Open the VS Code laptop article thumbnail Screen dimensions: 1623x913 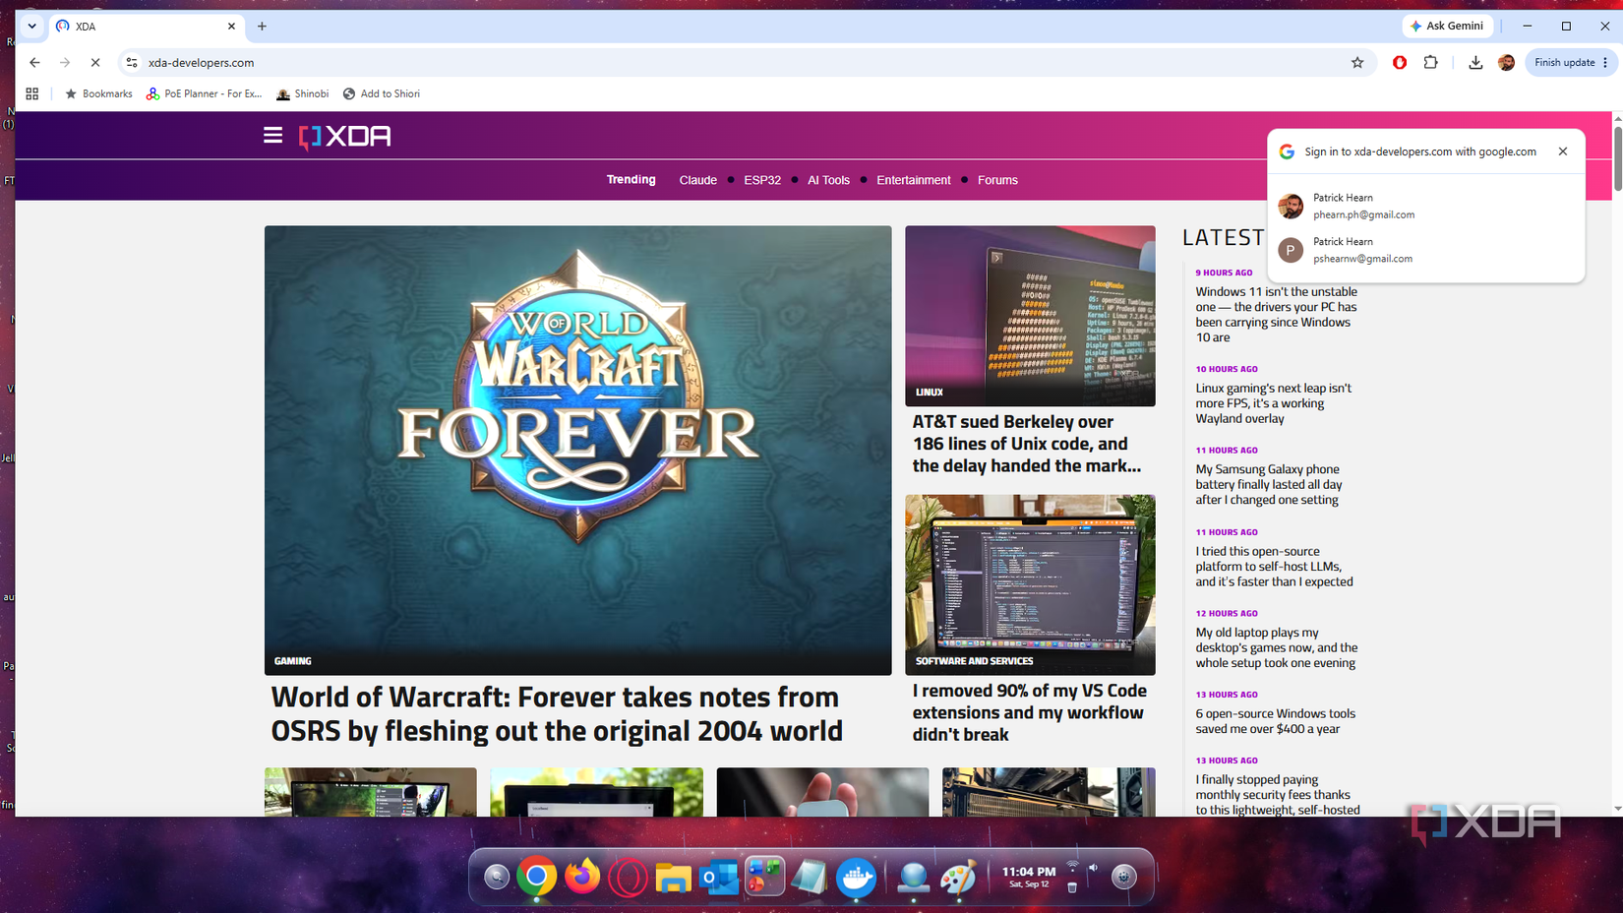click(1030, 584)
